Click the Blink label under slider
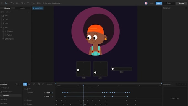Image resolution: width=188 pixels, height=106 pixels. coord(121,72)
